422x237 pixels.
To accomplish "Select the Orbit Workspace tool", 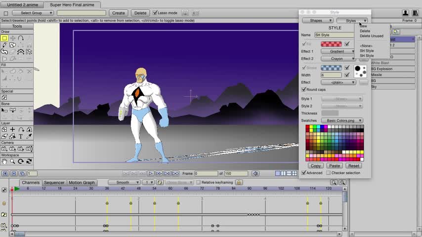I will point(29,161).
